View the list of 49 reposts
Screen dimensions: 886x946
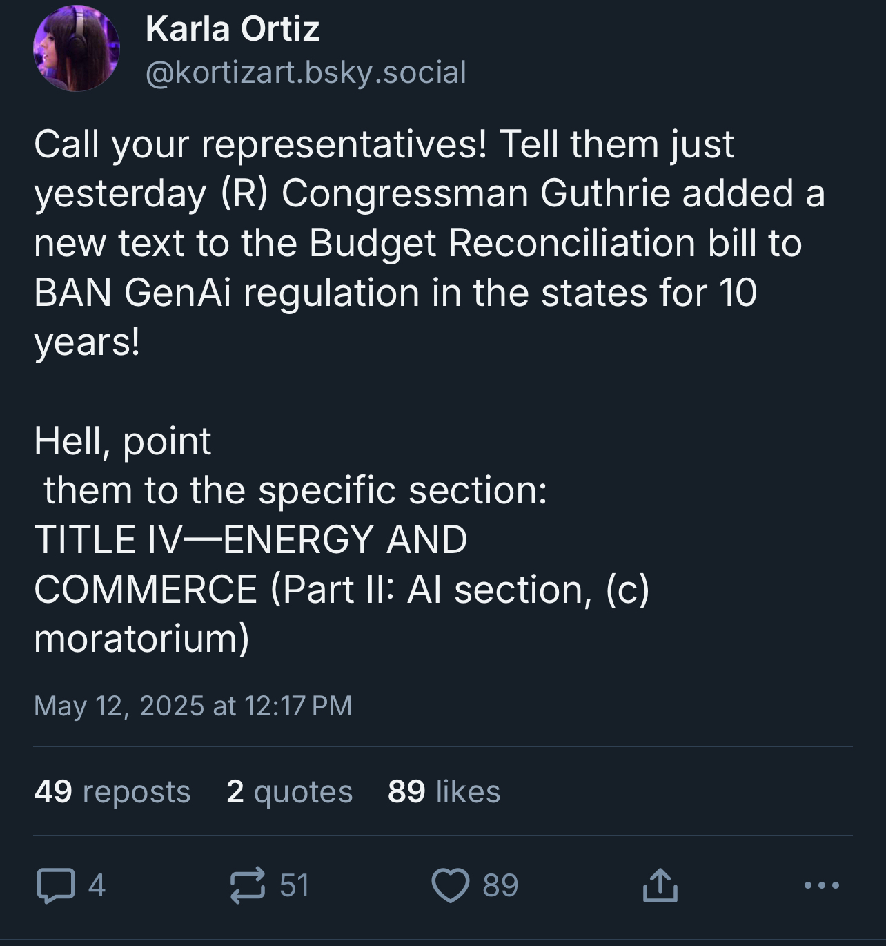pyautogui.click(x=112, y=791)
